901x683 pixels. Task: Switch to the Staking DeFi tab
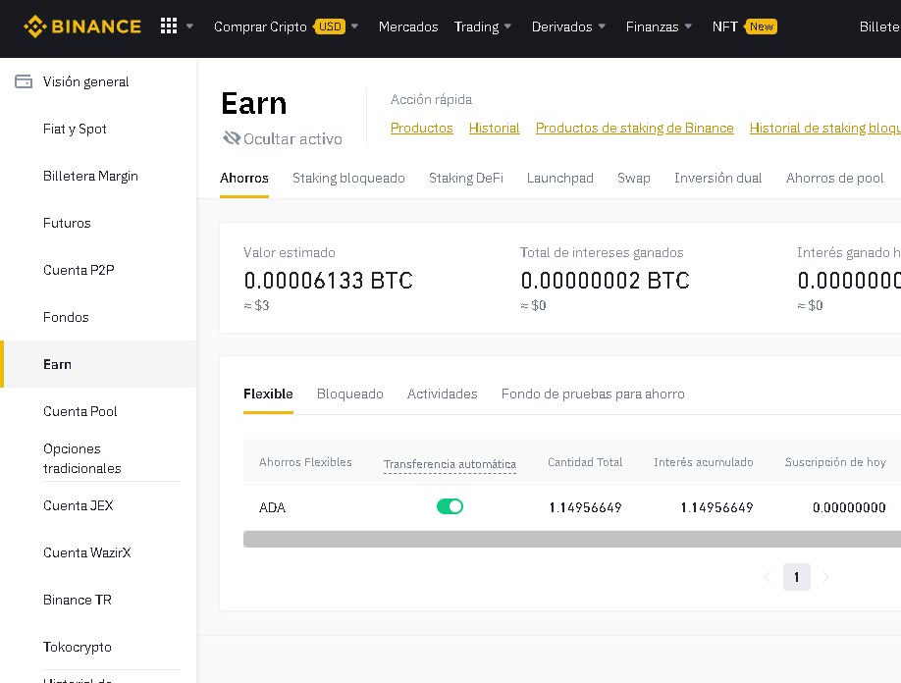(465, 178)
